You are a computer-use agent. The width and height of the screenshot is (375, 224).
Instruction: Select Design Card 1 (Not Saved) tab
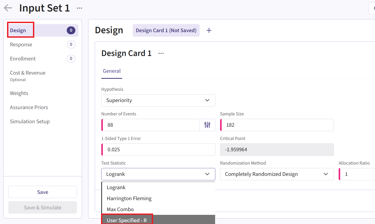[166, 30]
